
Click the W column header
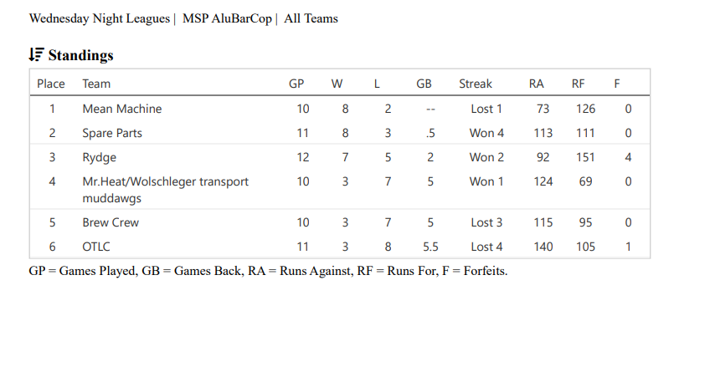coord(337,84)
